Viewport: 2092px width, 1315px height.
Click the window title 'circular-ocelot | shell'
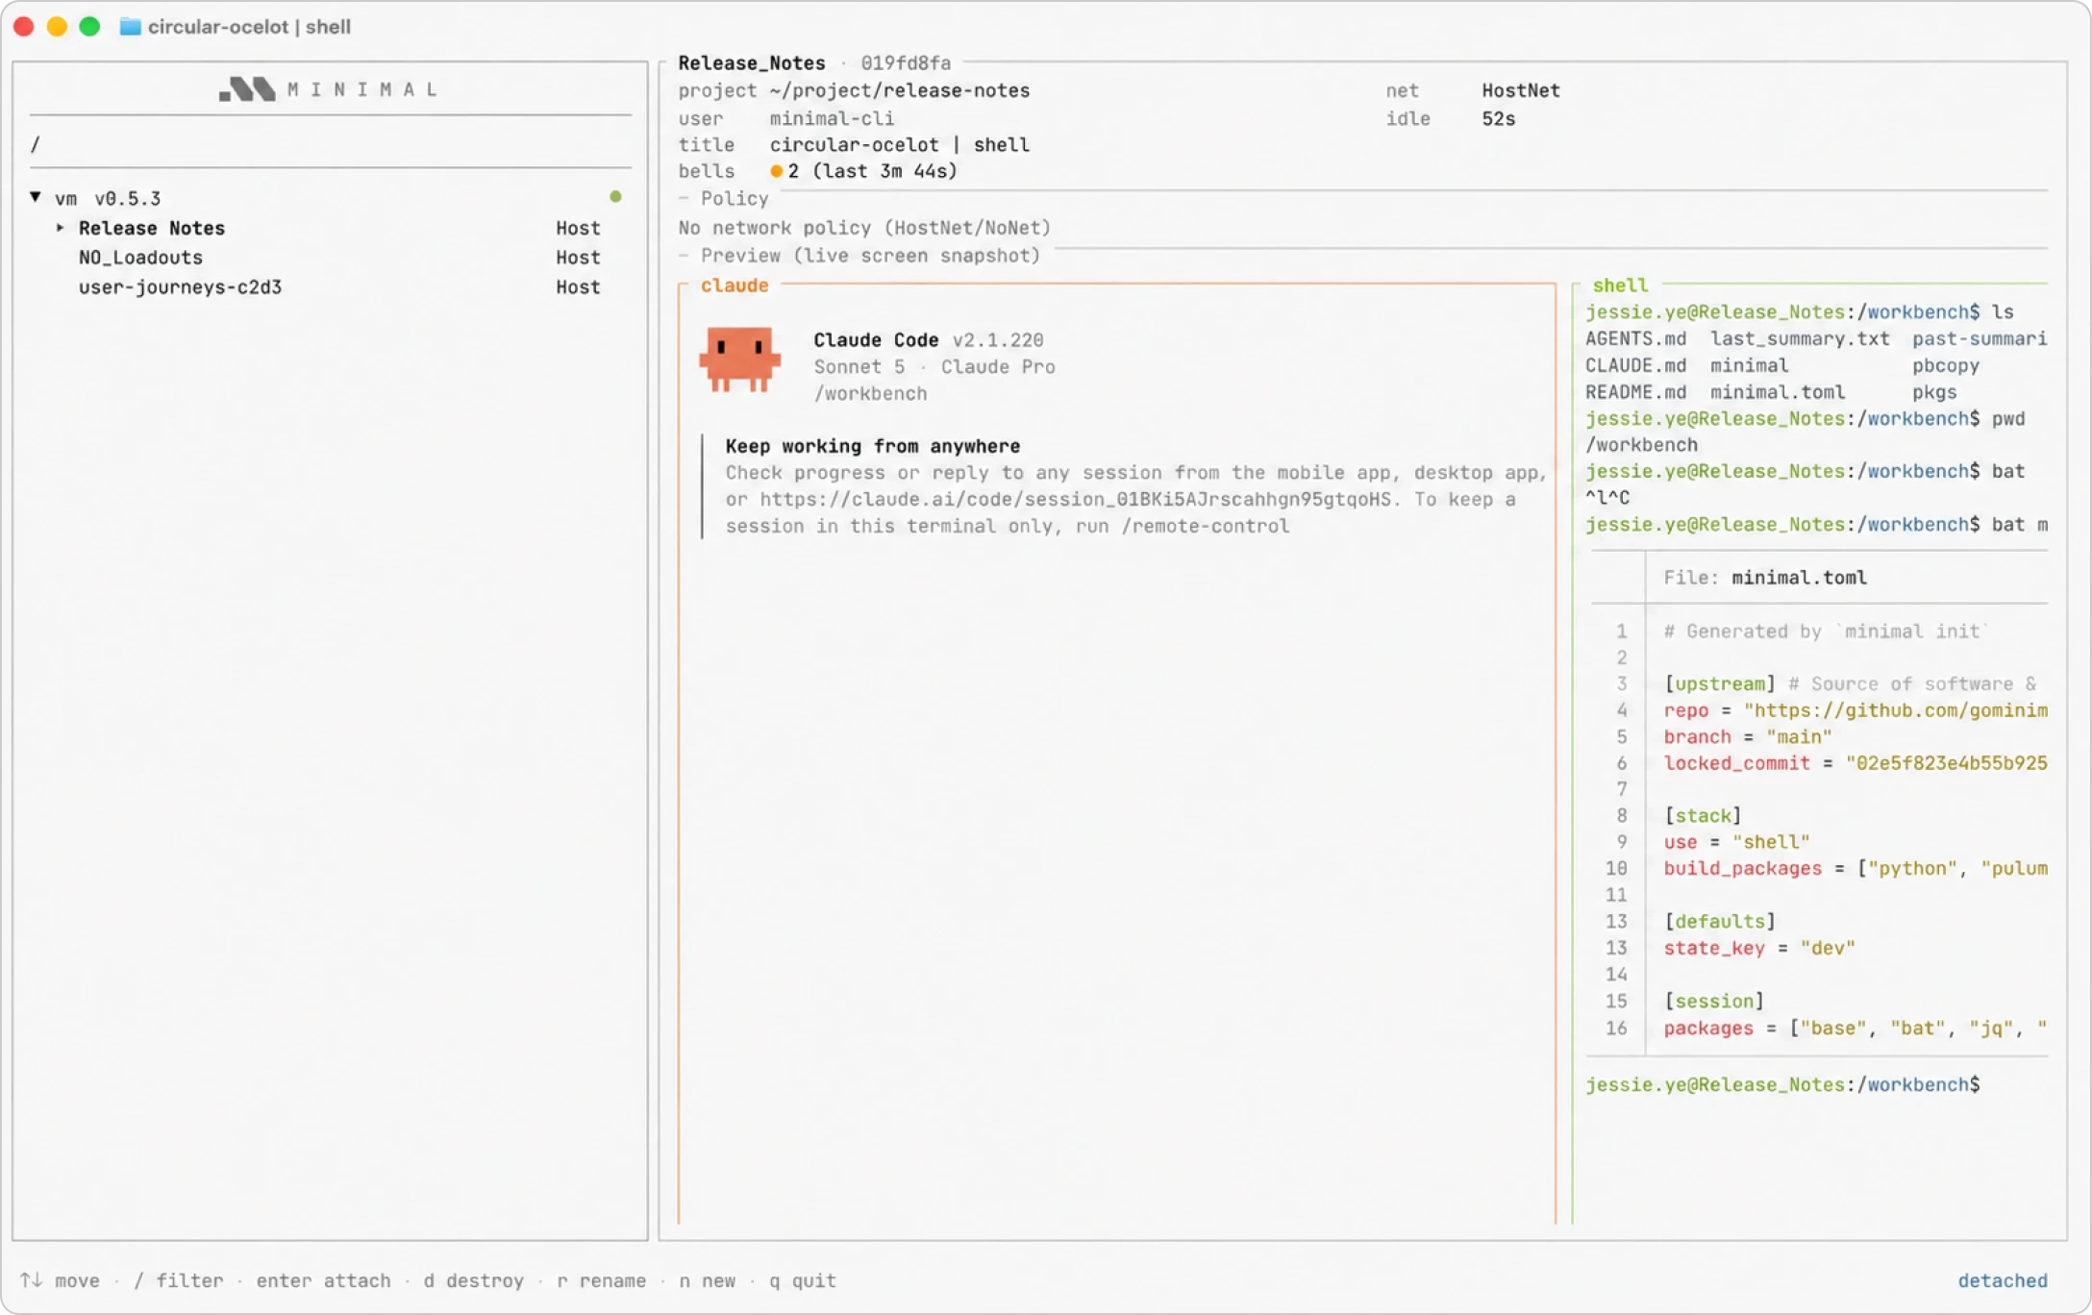(249, 26)
